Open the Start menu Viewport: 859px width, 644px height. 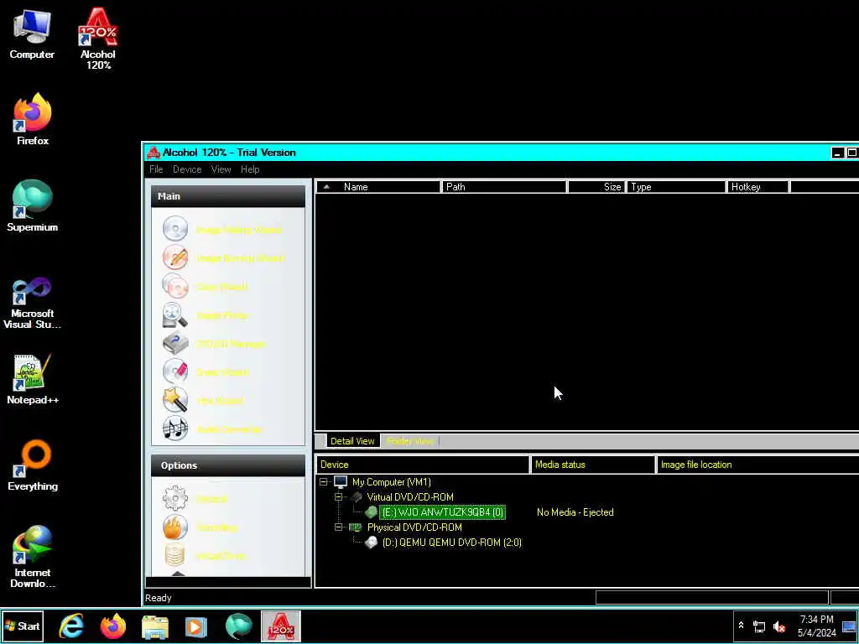coord(23,626)
